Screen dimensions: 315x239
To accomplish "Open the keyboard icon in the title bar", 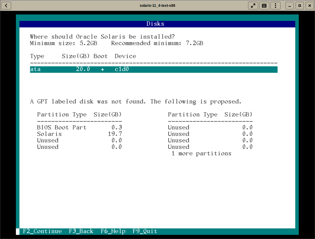I will 264,6.
